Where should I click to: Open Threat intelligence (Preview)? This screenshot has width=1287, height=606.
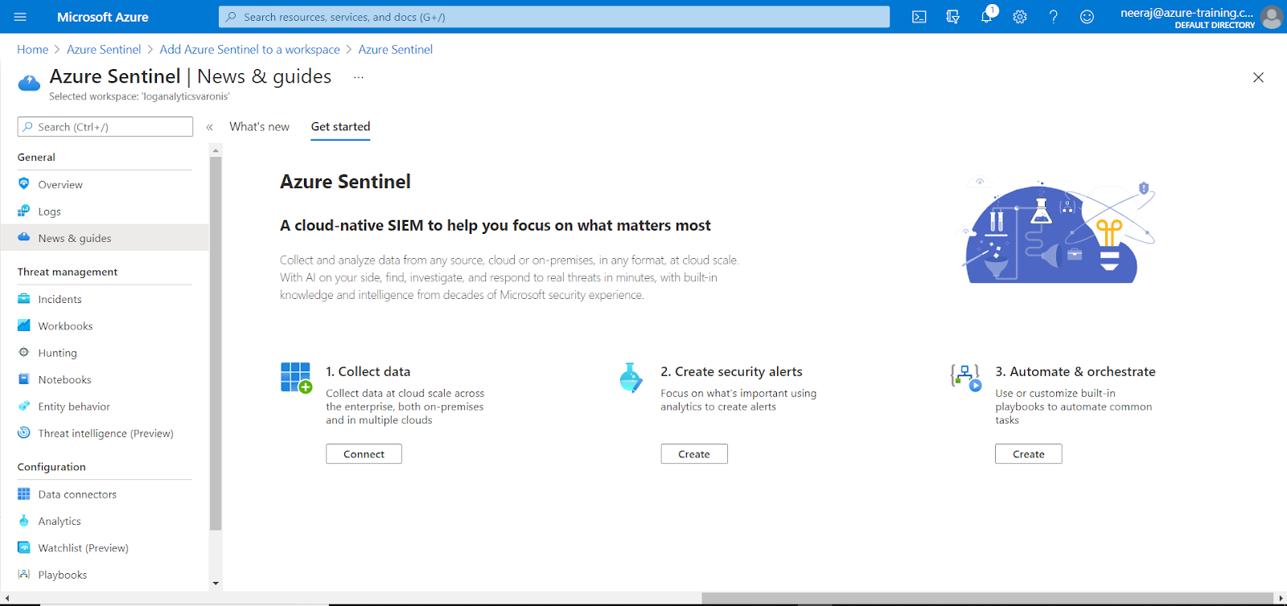105,433
